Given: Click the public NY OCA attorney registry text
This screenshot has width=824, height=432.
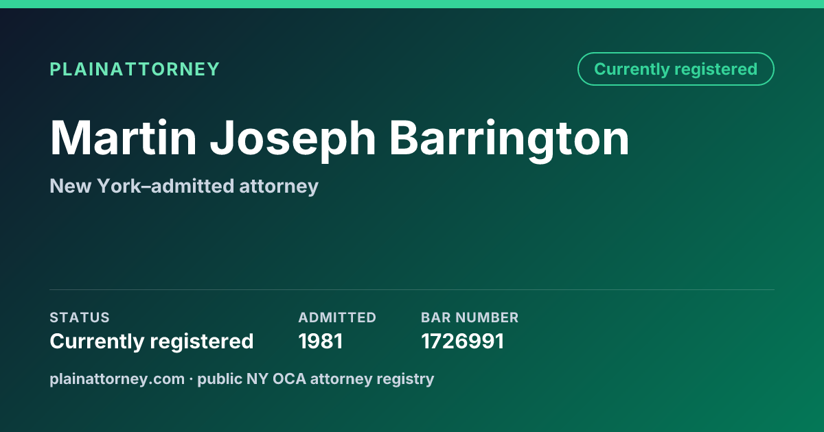Looking at the screenshot, I should tap(316, 379).
